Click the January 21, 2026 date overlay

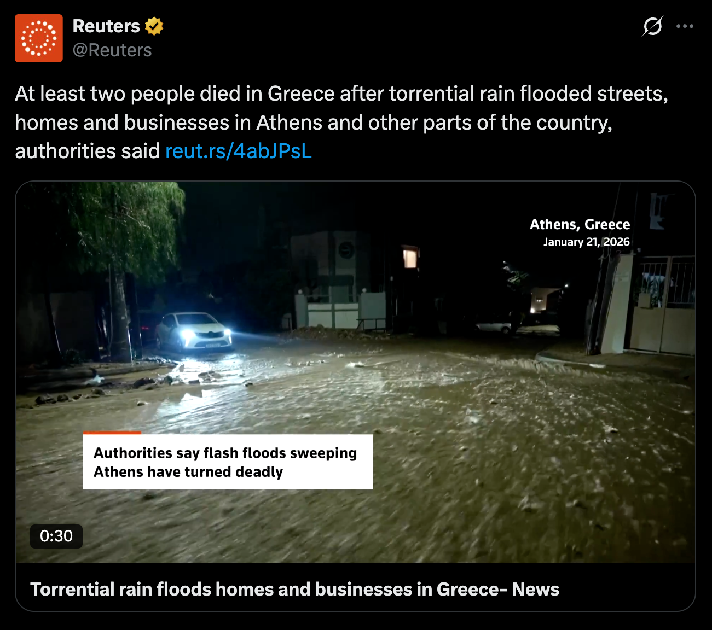(586, 242)
